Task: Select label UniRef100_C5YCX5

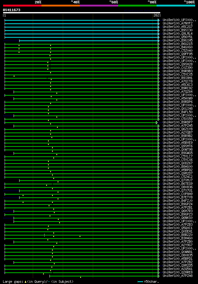Action: click(x=178, y=75)
